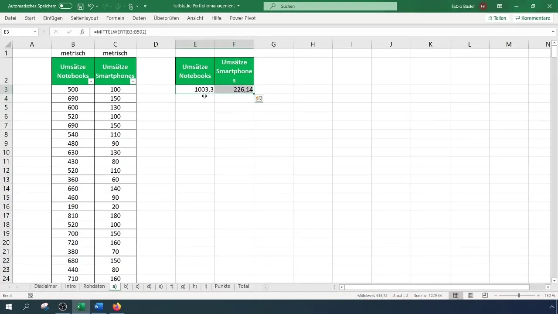The height and width of the screenshot is (314, 558).
Task: Toggle Automatisches Speichern switch
Action: (x=66, y=6)
